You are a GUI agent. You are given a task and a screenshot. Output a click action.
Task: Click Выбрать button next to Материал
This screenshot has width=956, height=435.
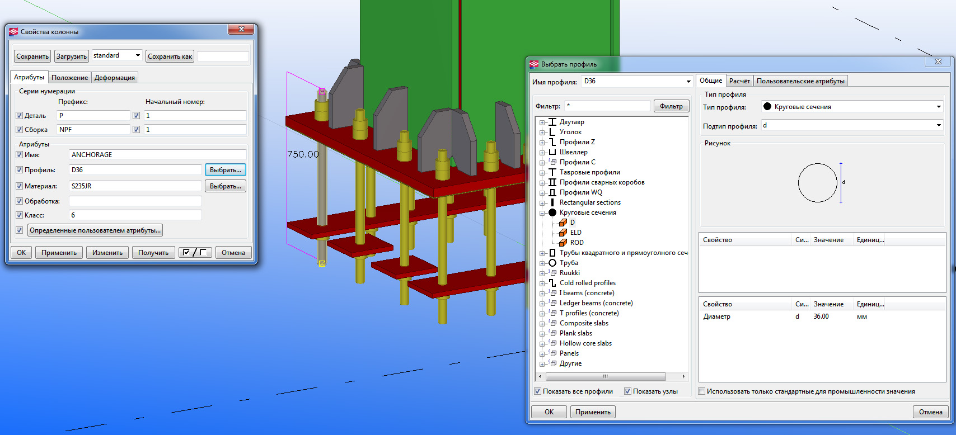click(225, 186)
